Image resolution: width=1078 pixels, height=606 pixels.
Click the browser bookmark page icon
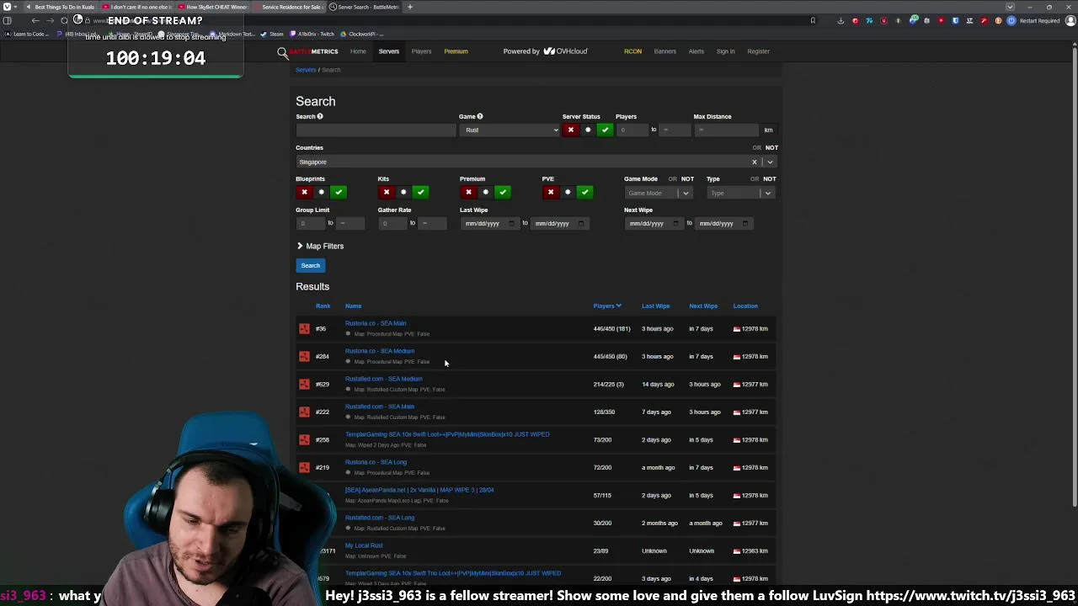tap(813, 20)
